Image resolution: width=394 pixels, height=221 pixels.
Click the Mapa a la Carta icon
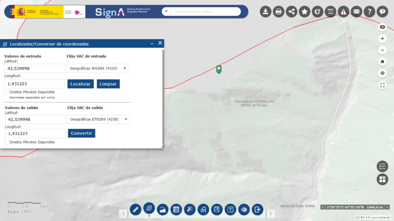[x=330, y=12]
